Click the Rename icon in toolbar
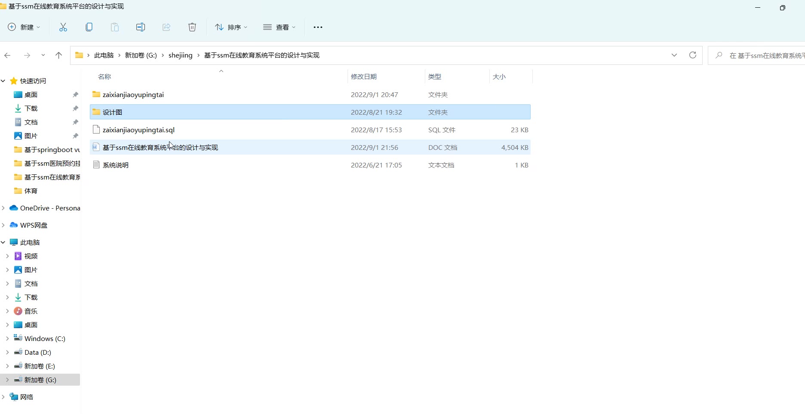Viewport: 805px width, 414px height. [141, 27]
